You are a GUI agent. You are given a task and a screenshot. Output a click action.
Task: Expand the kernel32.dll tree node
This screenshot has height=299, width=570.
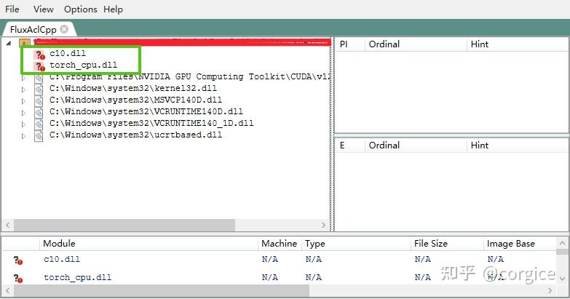[x=23, y=89]
